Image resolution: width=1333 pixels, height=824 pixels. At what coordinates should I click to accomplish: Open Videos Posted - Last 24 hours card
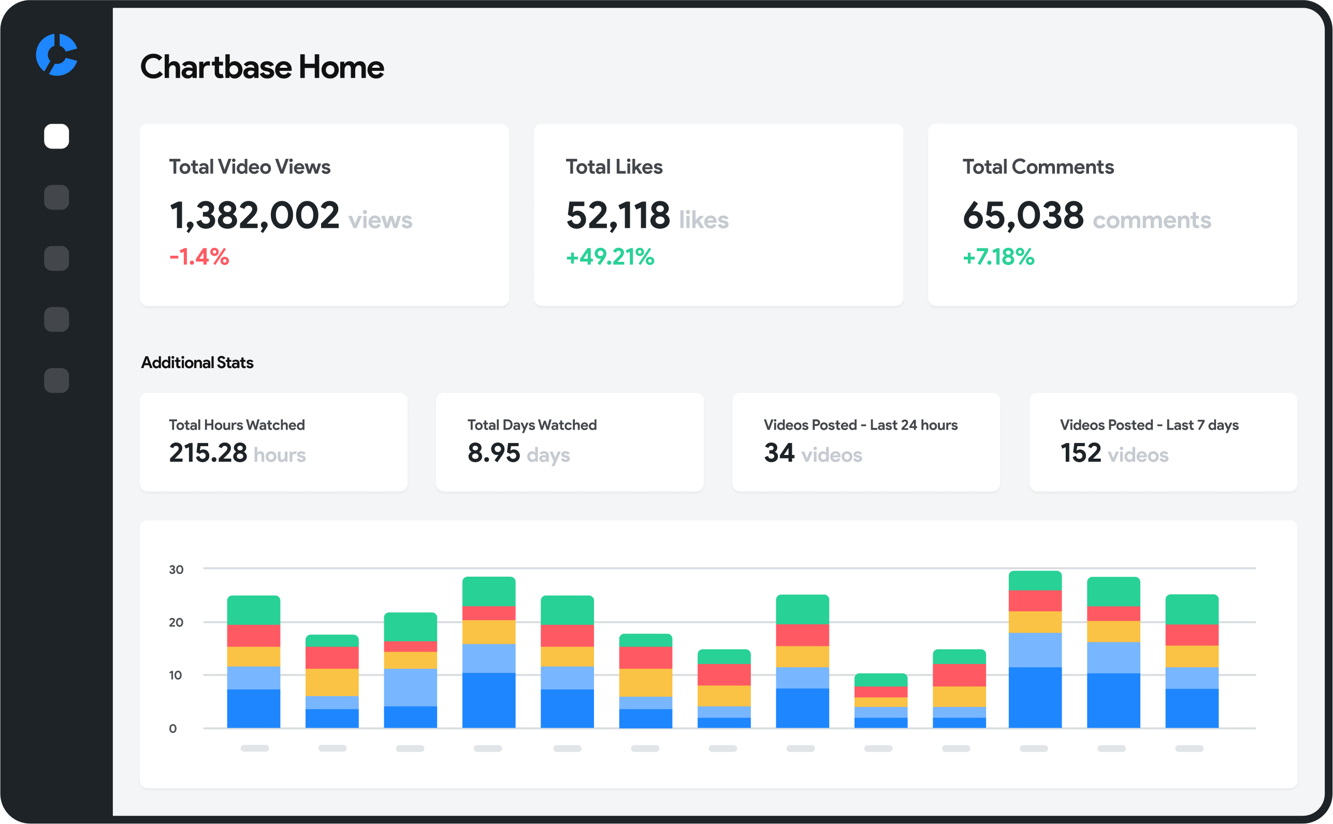click(866, 442)
